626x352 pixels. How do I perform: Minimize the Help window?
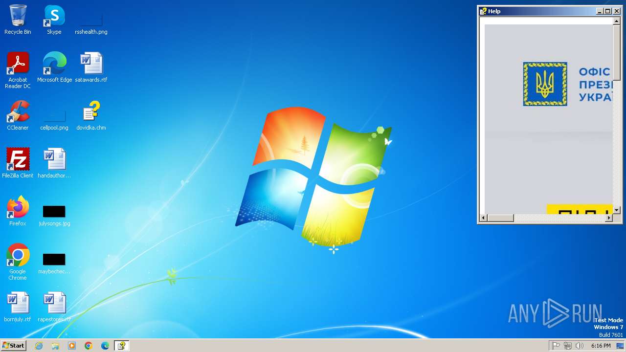[x=600, y=11]
